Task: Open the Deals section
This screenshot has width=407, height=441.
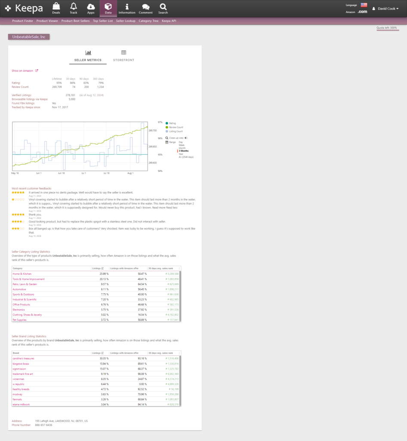Action: tap(56, 9)
